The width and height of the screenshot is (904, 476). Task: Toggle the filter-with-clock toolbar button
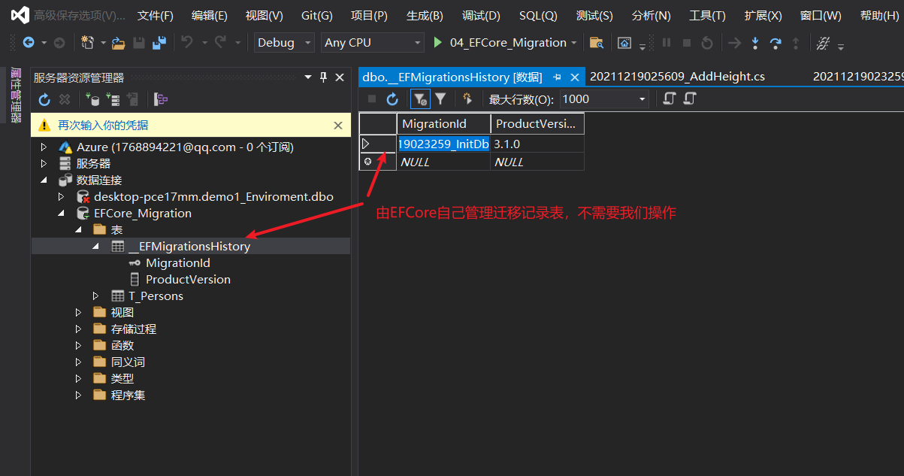point(420,99)
